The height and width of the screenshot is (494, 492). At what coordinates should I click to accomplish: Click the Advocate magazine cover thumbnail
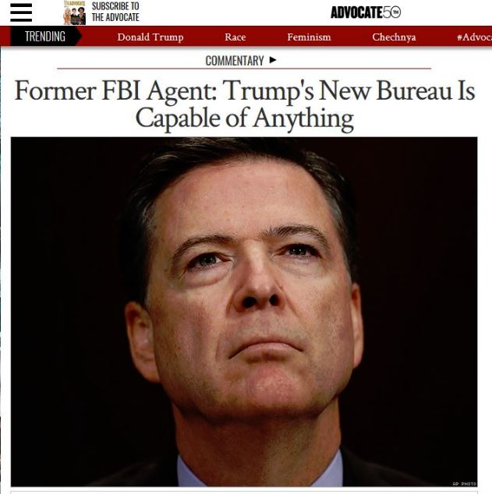[x=74, y=12]
